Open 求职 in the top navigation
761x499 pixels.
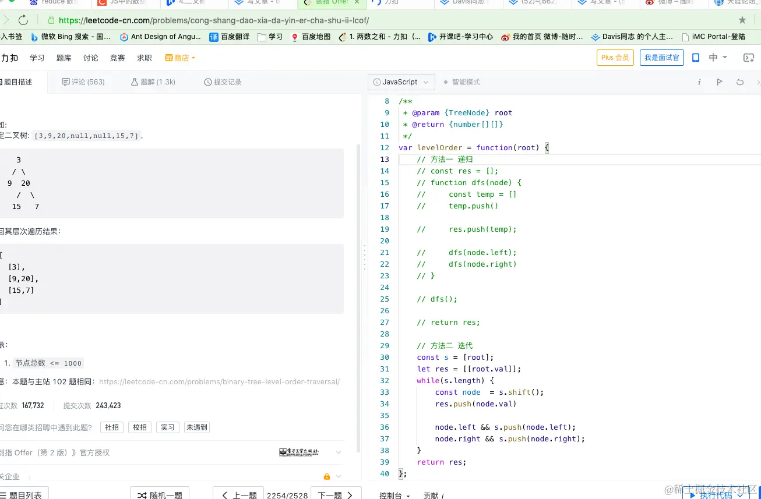point(145,58)
